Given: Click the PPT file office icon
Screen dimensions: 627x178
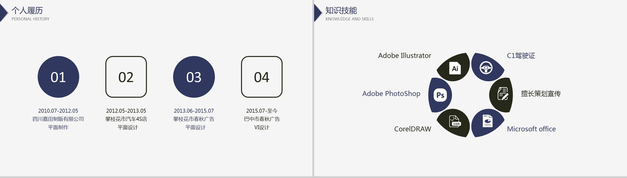Looking at the screenshot, I should coord(487,121).
